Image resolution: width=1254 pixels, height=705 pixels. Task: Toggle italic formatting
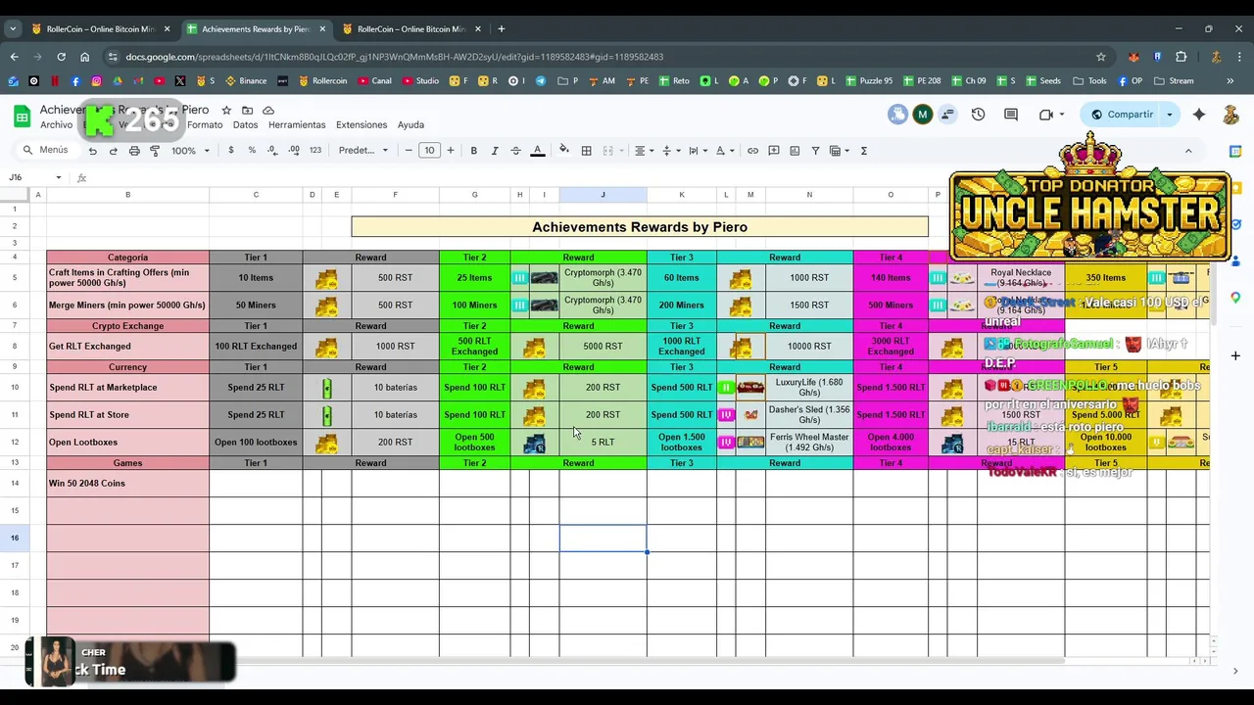495,151
